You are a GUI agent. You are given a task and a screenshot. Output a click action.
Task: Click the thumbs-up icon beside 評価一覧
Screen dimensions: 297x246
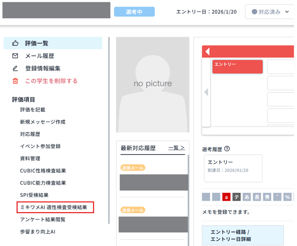click(x=16, y=43)
